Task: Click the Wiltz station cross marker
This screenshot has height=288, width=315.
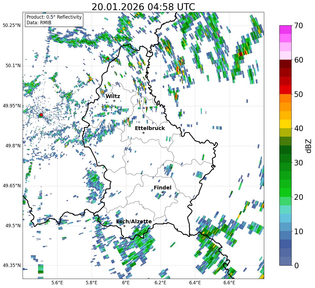Action: [114, 101]
